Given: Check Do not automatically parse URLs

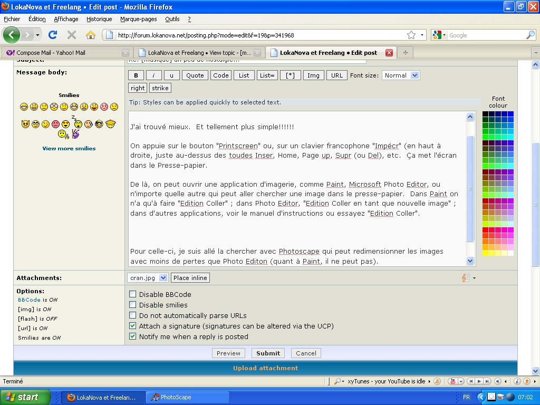Looking at the screenshot, I should pos(132,315).
